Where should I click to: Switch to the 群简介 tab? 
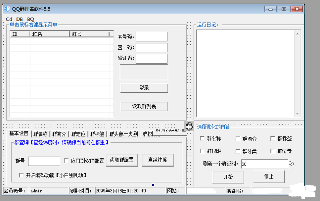[59, 134]
